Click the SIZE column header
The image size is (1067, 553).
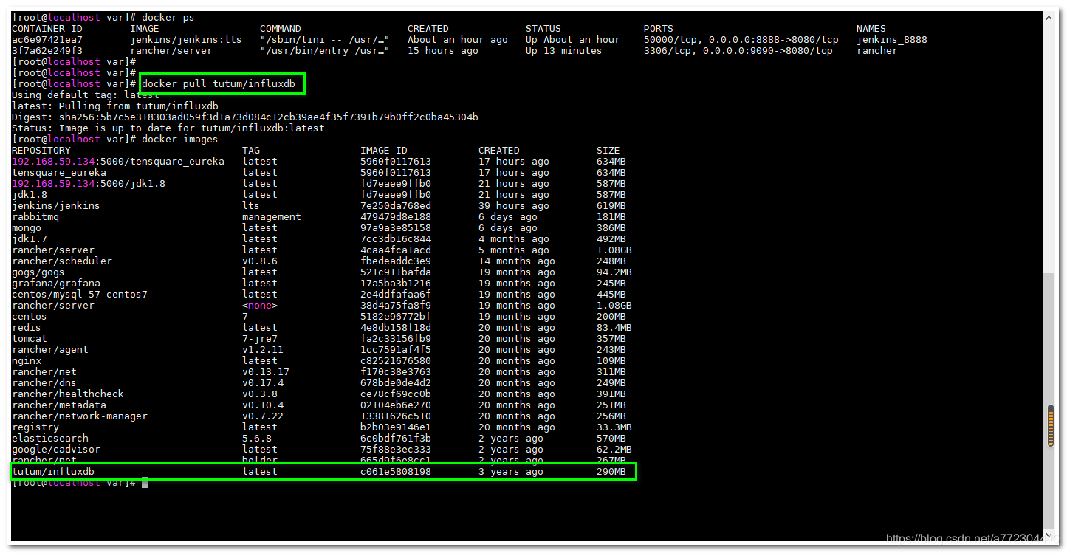pyautogui.click(x=608, y=151)
